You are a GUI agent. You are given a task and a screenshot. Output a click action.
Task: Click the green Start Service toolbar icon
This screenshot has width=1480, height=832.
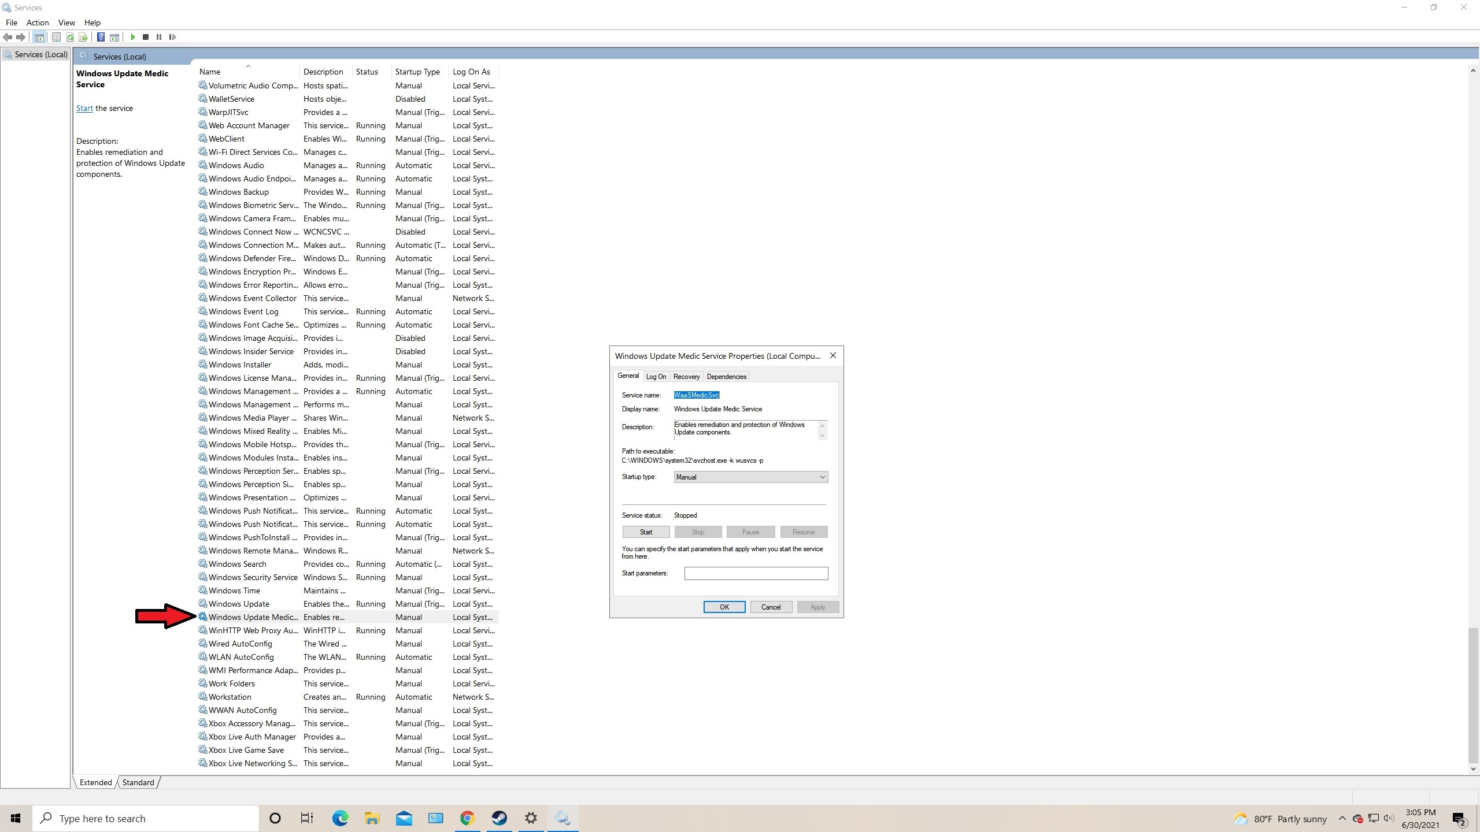(132, 37)
